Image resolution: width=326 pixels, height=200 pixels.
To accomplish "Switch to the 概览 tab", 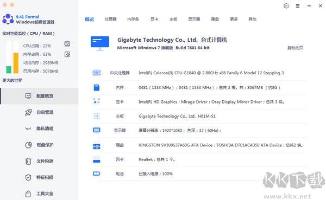I will [90, 20].
